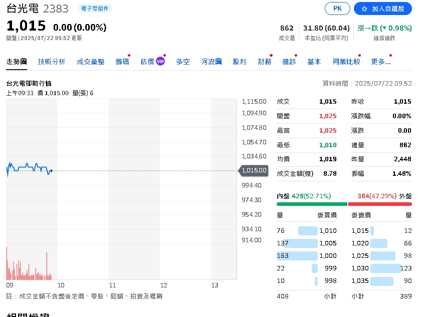Open the 多空 tab
The image size is (424, 317).
(x=183, y=61)
